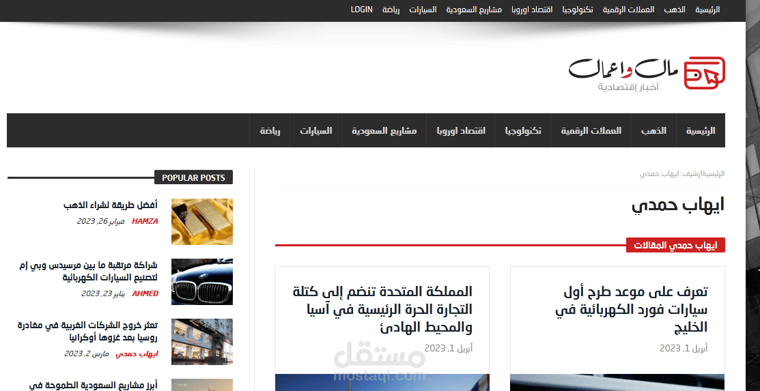760x391 pixels.
Task: Select الرئيسية in the main navigation bar
Action: tap(701, 130)
